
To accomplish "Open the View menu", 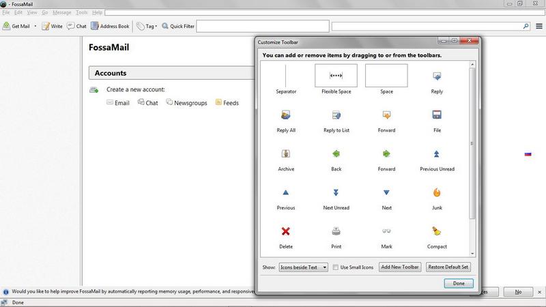I will click(x=32, y=12).
